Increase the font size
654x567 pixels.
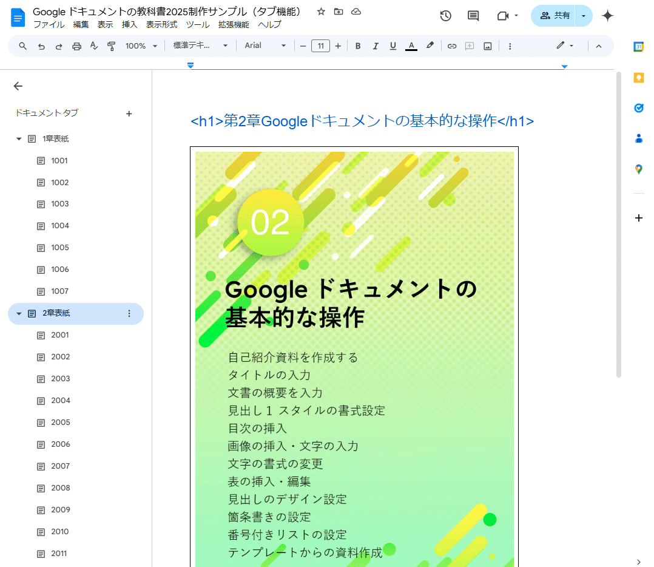(338, 46)
